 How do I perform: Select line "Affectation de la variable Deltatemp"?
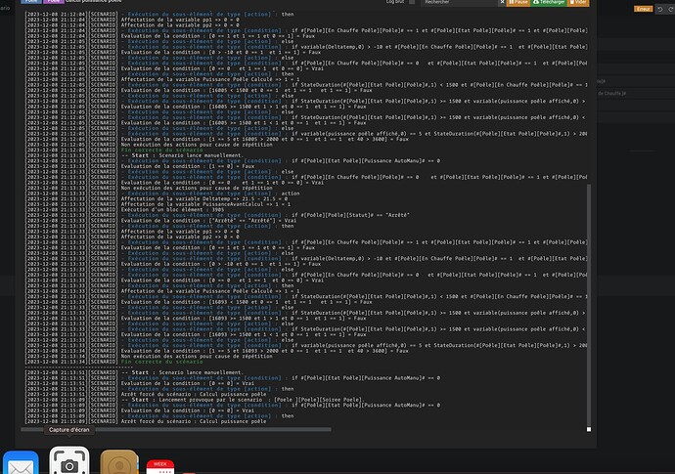[x=204, y=198]
